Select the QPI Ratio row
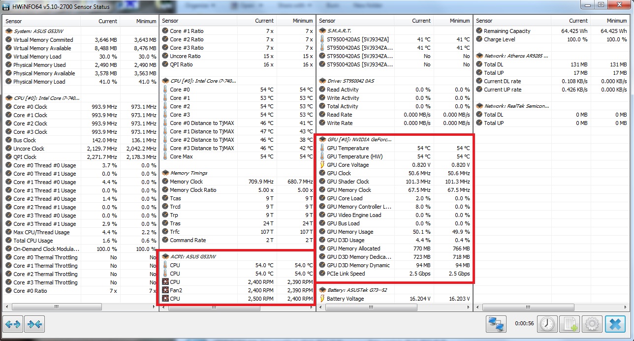634x341 pixels. (237, 64)
